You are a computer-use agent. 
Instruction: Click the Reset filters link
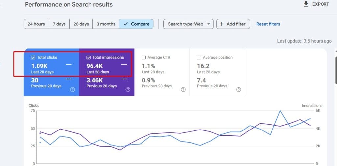pyautogui.click(x=268, y=24)
